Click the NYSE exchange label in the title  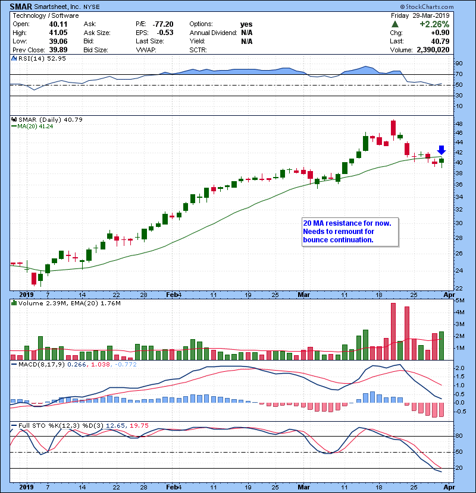(x=92, y=7)
